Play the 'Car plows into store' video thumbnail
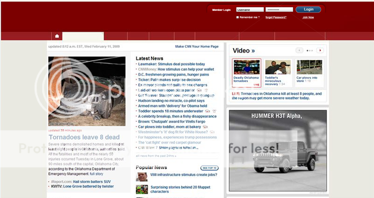Image resolution: width=374 pixels, height=198 pixels. click(x=309, y=67)
